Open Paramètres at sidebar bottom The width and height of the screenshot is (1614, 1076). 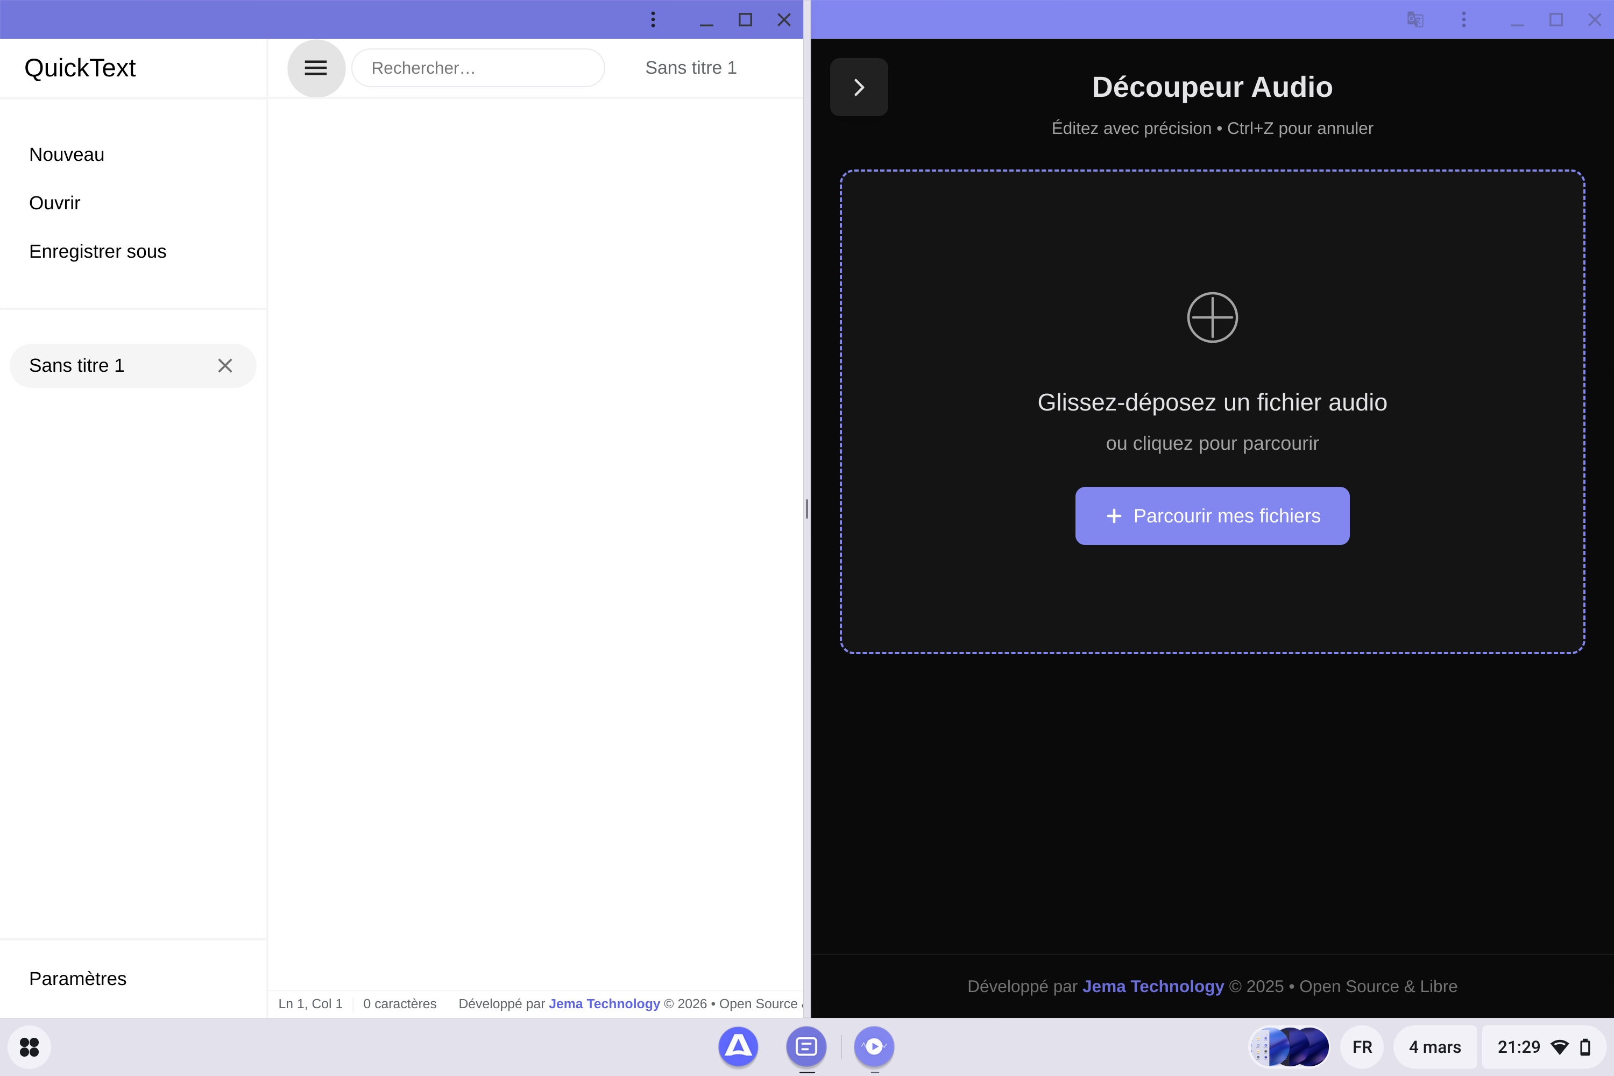[x=77, y=979]
